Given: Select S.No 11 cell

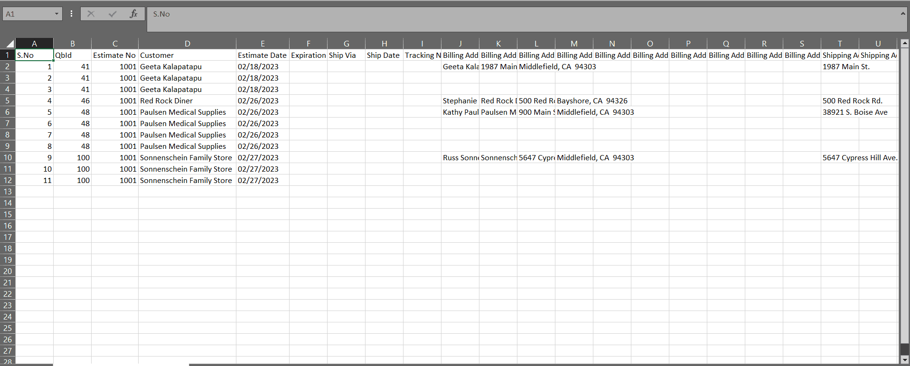Looking at the screenshot, I should [34, 180].
